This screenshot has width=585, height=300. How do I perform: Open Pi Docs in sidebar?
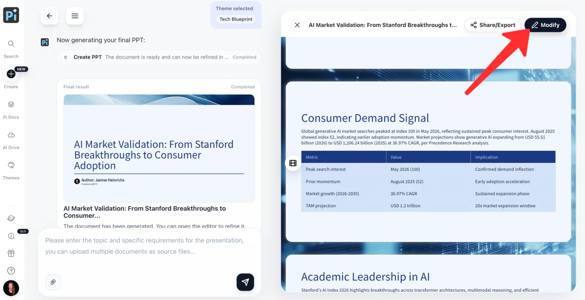point(11,104)
